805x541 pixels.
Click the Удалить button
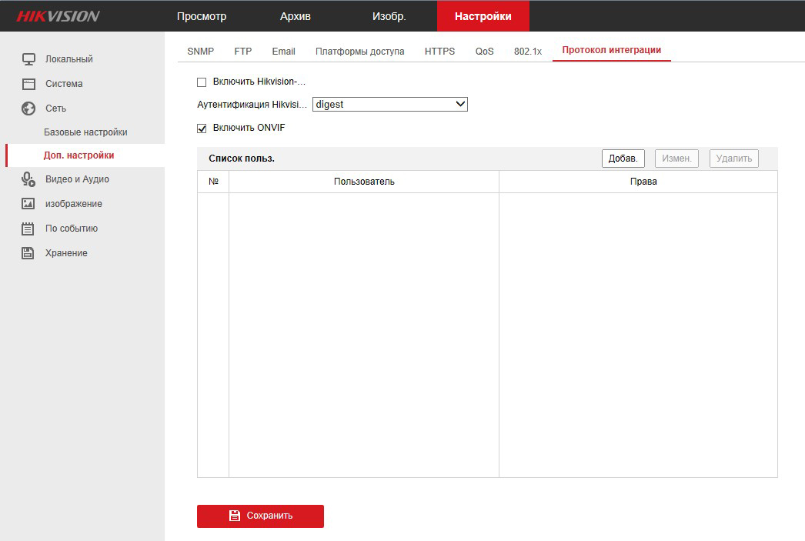[733, 159]
